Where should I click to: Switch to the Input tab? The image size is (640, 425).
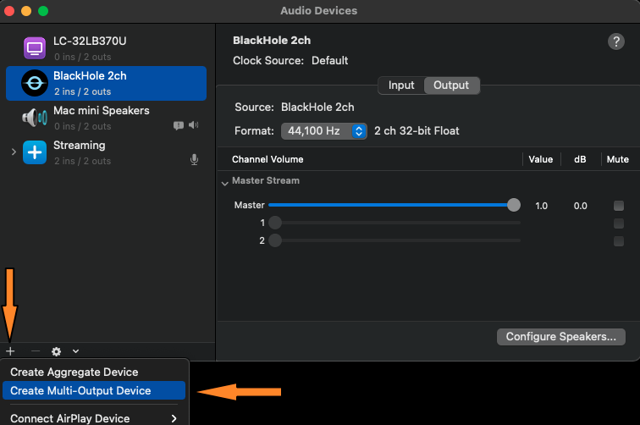click(400, 86)
